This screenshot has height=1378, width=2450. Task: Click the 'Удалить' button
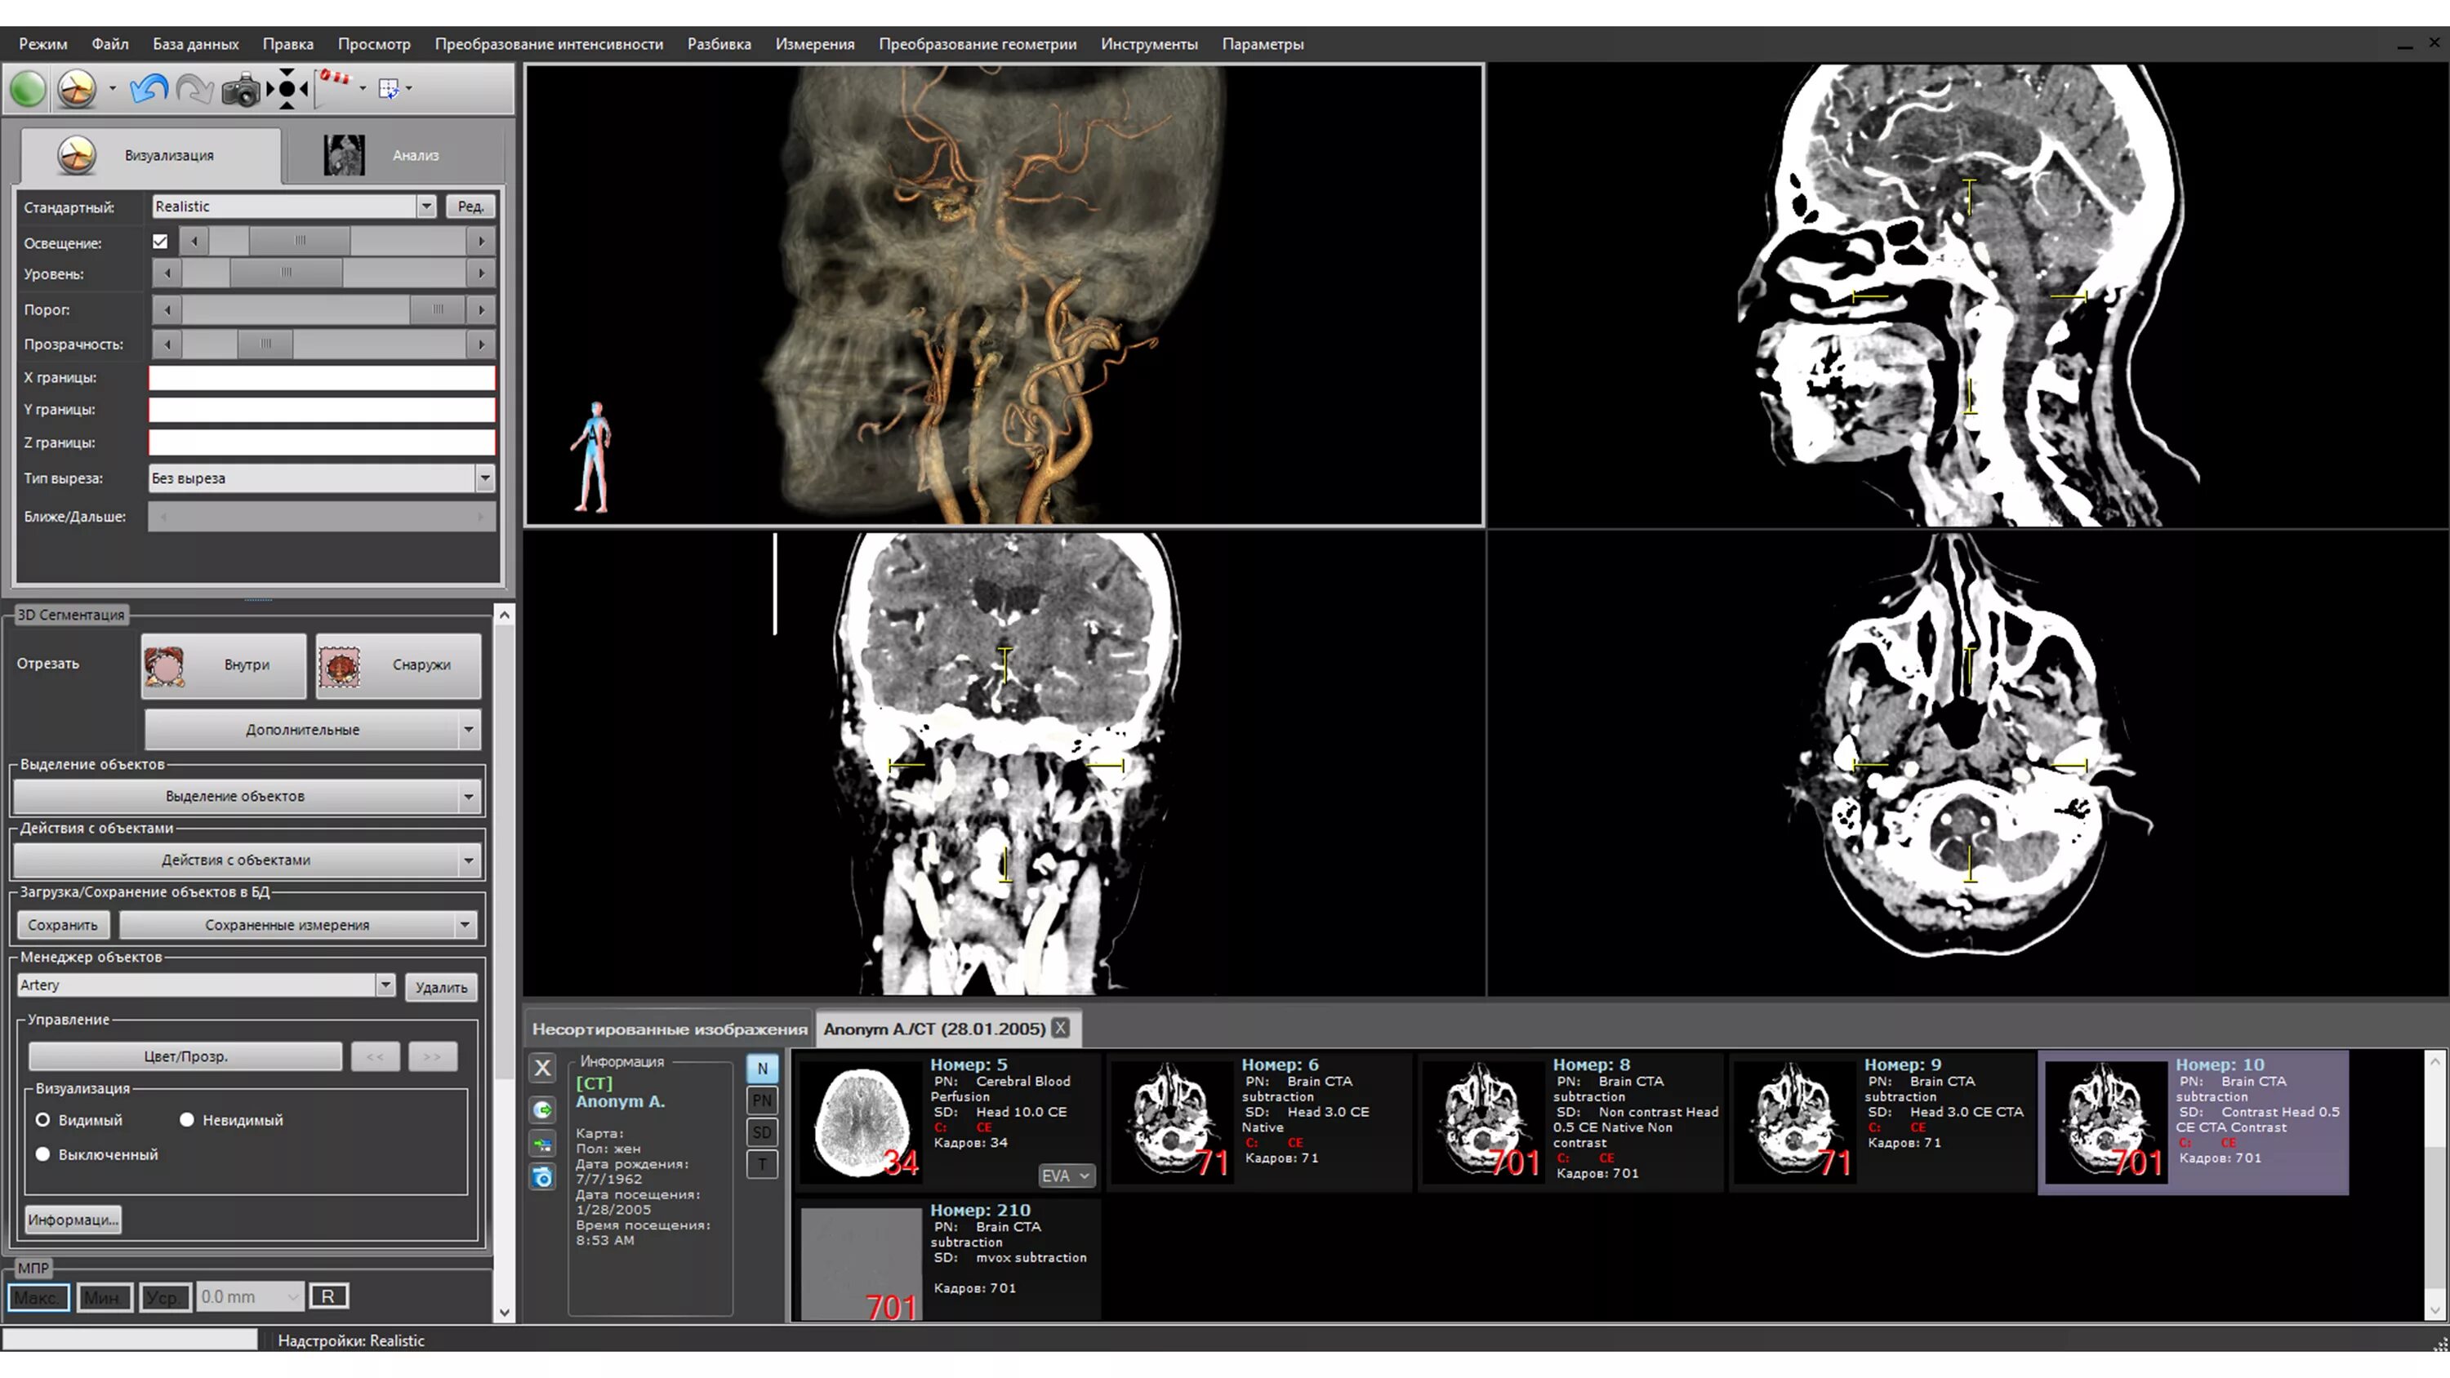440,987
